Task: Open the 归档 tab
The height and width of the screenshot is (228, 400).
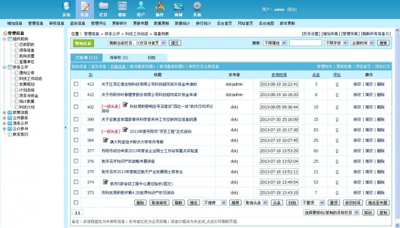Action: click(x=151, y=58)
